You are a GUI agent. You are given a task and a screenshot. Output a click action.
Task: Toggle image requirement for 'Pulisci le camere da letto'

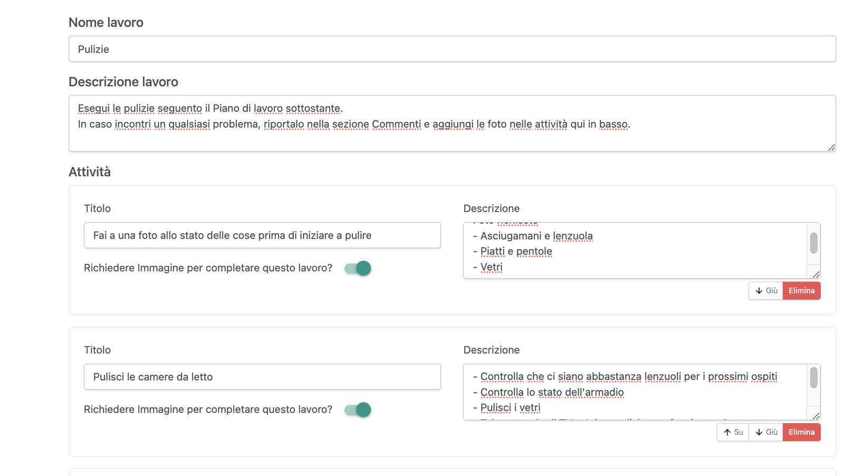(358, 410)
